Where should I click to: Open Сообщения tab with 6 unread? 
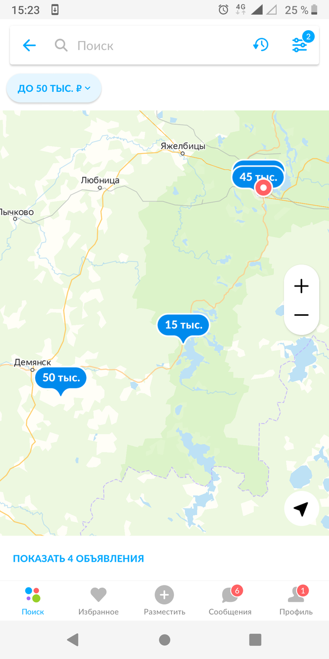point(230,601)
